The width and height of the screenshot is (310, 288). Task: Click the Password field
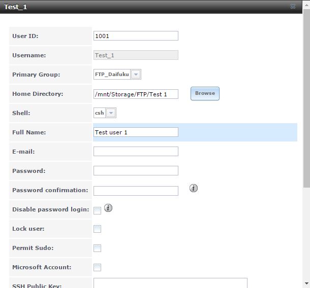coord(136,171)
